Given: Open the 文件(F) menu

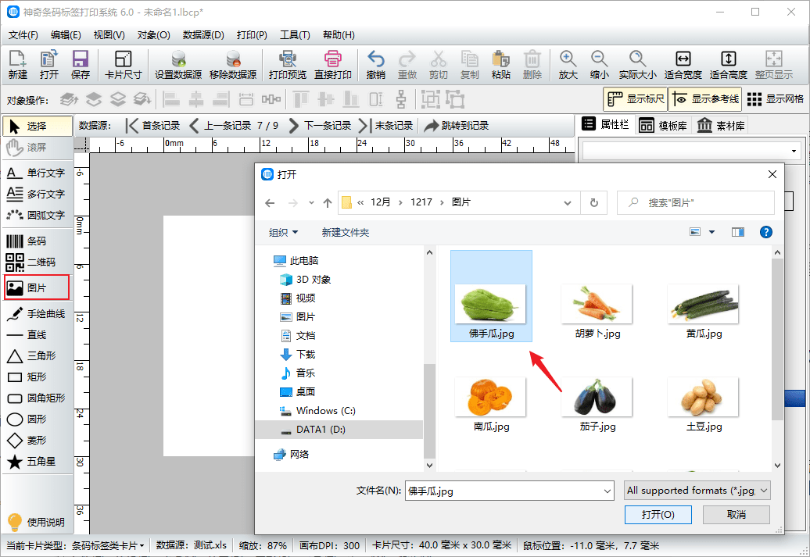Looking at the screenshot, I should [23, 36].
